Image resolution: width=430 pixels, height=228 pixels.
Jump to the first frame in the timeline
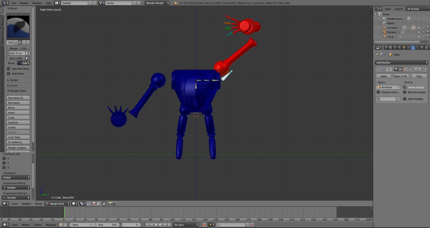(x=147, y=225)
